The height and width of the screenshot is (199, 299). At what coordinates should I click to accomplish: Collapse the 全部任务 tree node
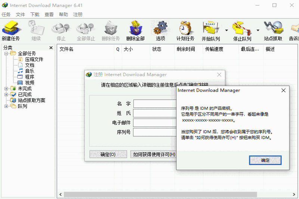pyautogui.click(x=6, y=53)
